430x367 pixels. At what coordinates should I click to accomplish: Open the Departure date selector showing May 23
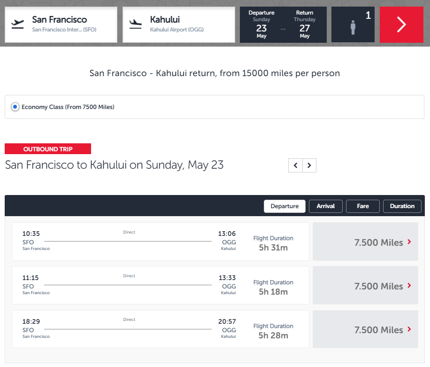pos(261,24)
